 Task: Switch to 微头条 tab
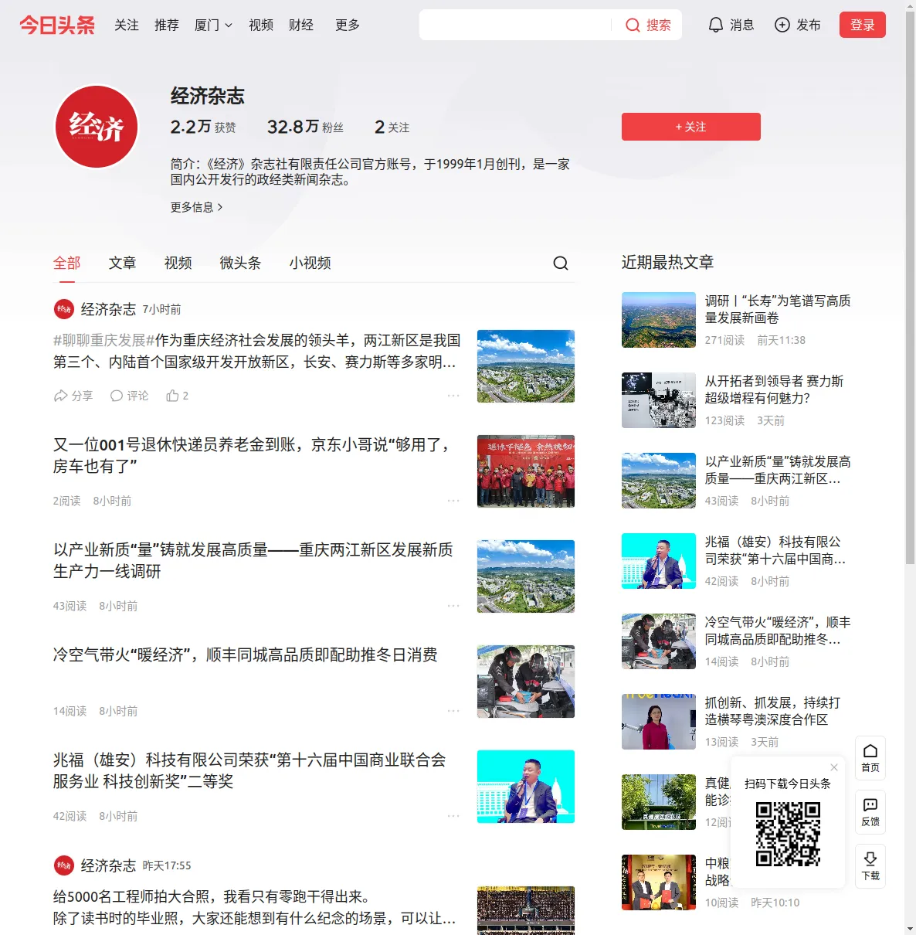click(241, 263)
